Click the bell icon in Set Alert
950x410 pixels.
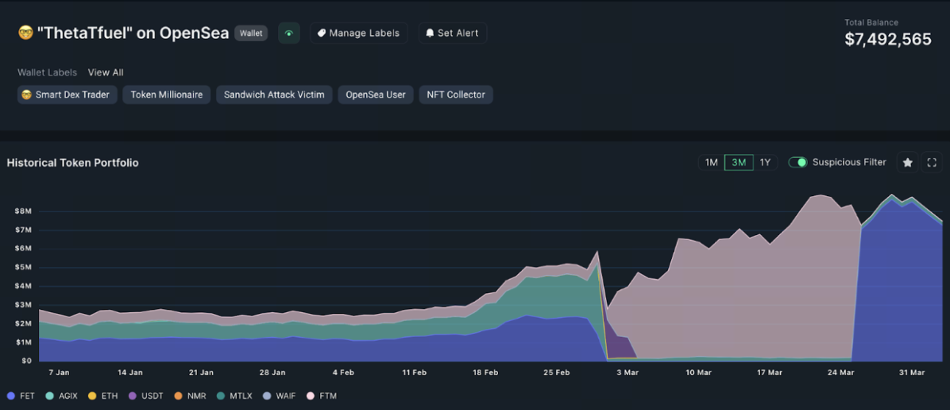[x=430, y=33]
